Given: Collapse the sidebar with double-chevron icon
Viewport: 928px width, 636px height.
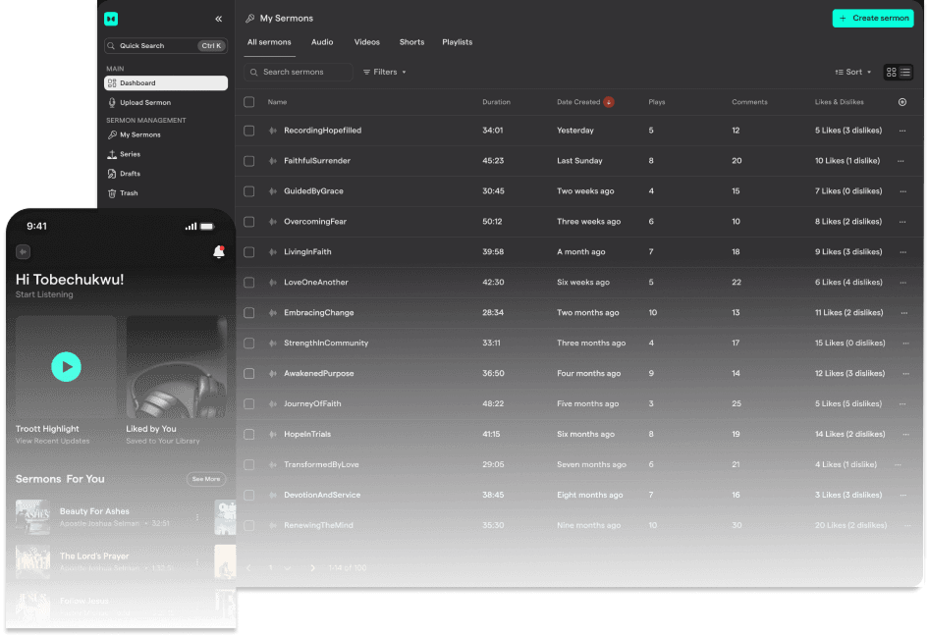Looking at the screenshot, I should click(218, 19).
